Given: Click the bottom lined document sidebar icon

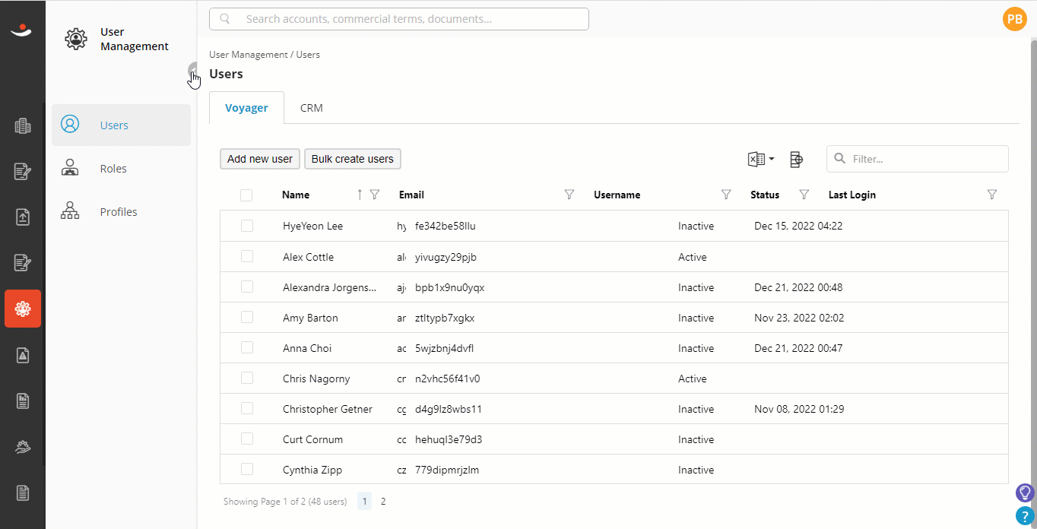Looking at the screenshot, I should pos(23,493).
